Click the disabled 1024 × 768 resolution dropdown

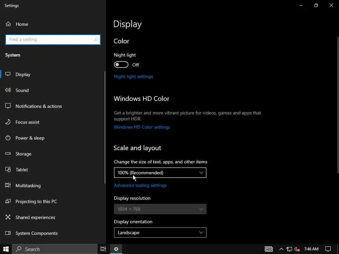coord(160,209)
